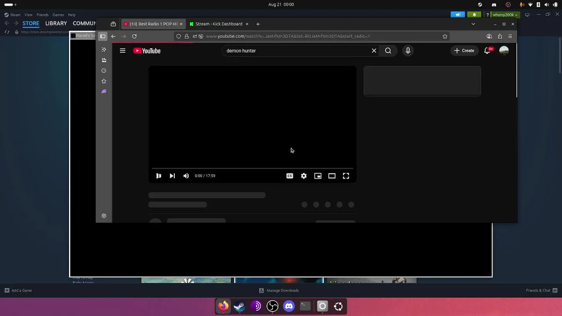The height and width of the screenshot is (316, 562).
Task: Open Steam from the dock
Action: (240, 306)
